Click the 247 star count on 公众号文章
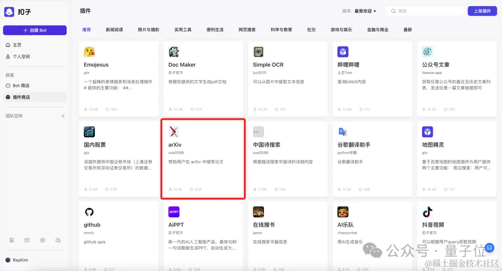 tap(449, 110)
